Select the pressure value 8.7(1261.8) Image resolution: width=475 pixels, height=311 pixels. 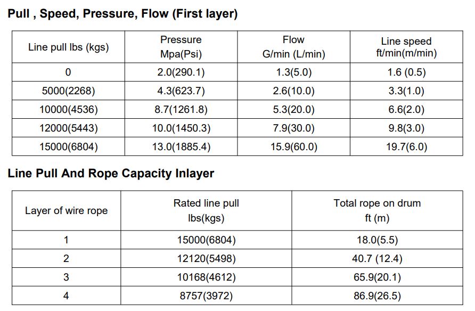pyautogui.click(x=181, y=110)
